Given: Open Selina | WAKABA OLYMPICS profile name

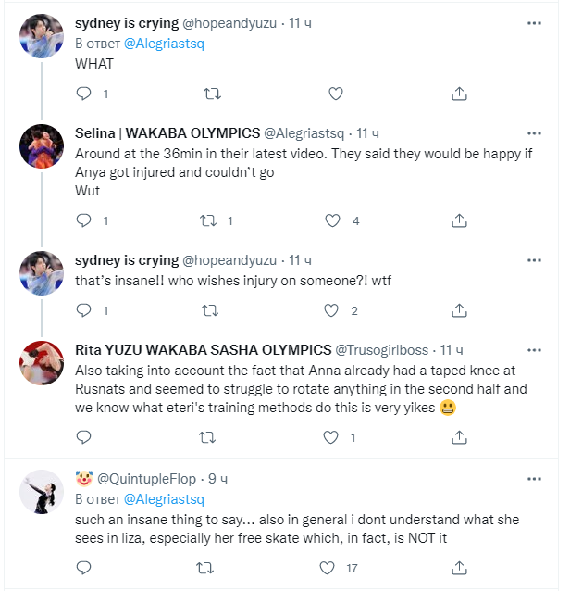Looking at the screenshot, I should (x=167, y=133).
